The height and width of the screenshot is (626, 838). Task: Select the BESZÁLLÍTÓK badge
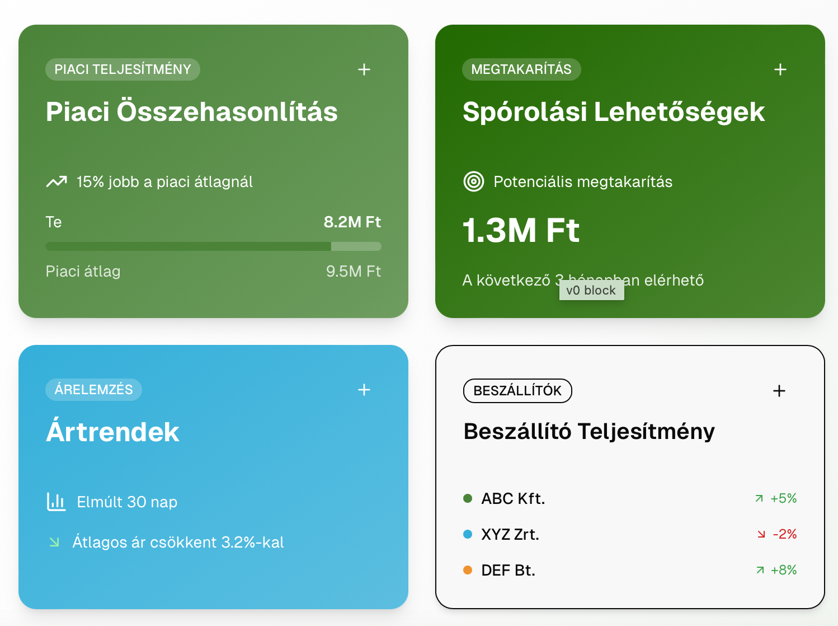coord(517,390)
